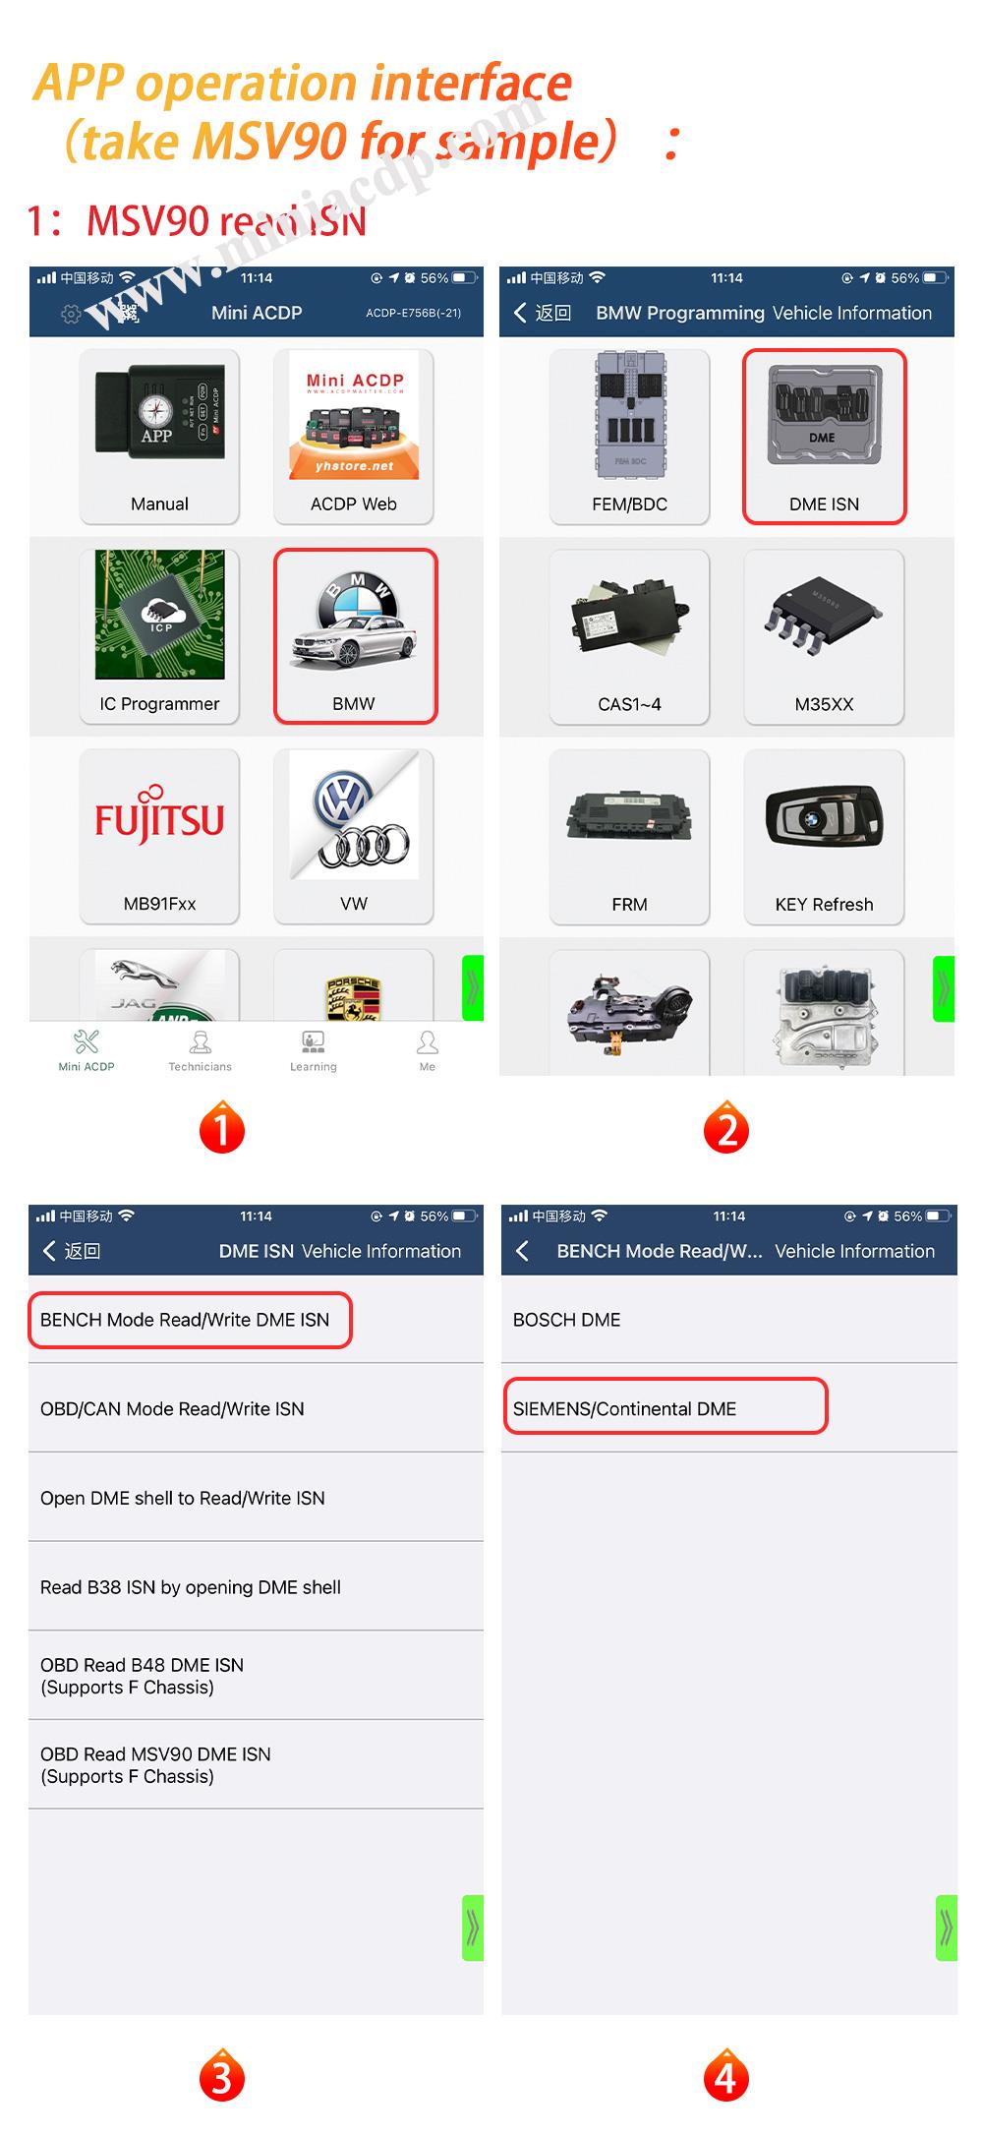Open the FEM/BDC module tile
The height and width of the screenshot is (2136, 983).
pos(629,437)
